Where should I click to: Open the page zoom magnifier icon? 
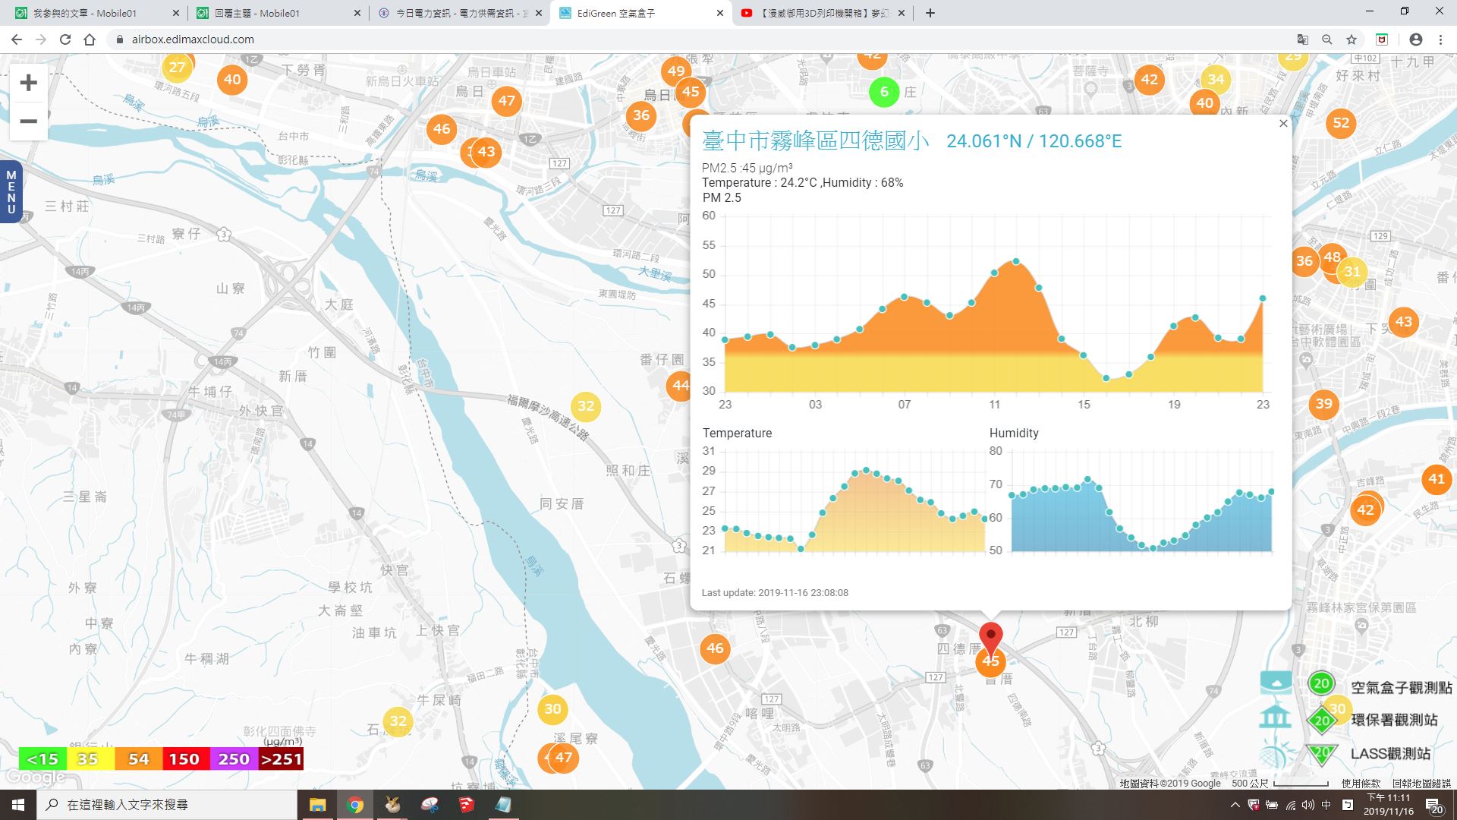[x=1326, y=39]
